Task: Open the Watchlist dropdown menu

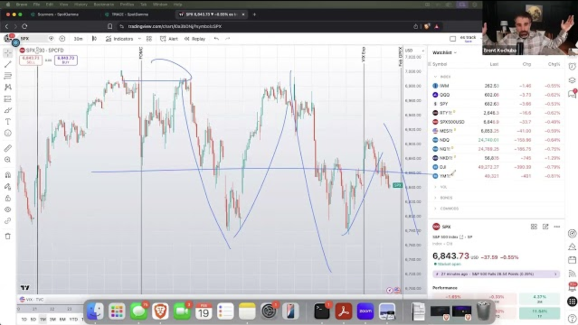Action: (444, 53)
